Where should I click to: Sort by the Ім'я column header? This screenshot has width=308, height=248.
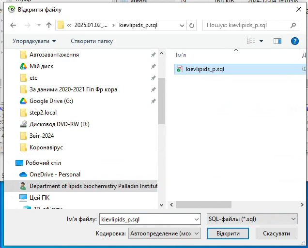click(x=181, y=55)
